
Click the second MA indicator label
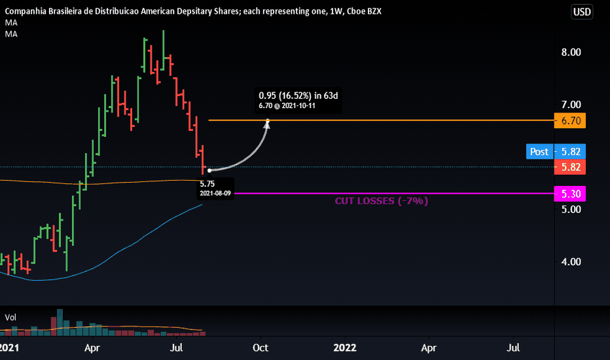(x=11, y=34)
